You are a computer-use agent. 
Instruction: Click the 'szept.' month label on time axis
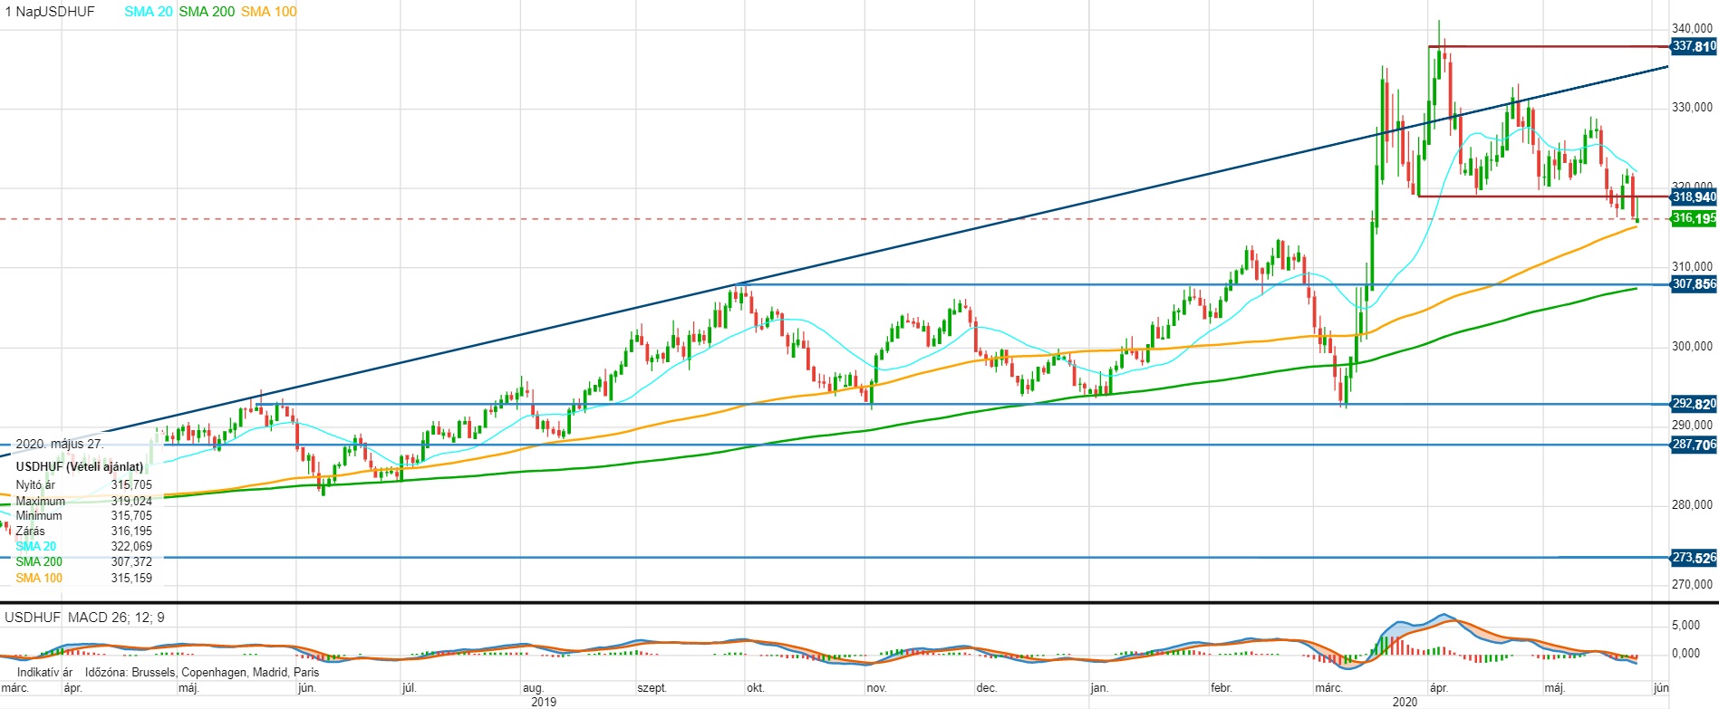[652, 688]
